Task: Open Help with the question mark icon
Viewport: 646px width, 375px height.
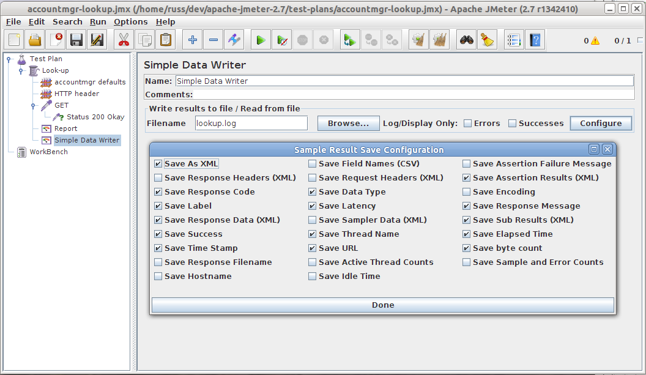Action: [x=535, y=40]
